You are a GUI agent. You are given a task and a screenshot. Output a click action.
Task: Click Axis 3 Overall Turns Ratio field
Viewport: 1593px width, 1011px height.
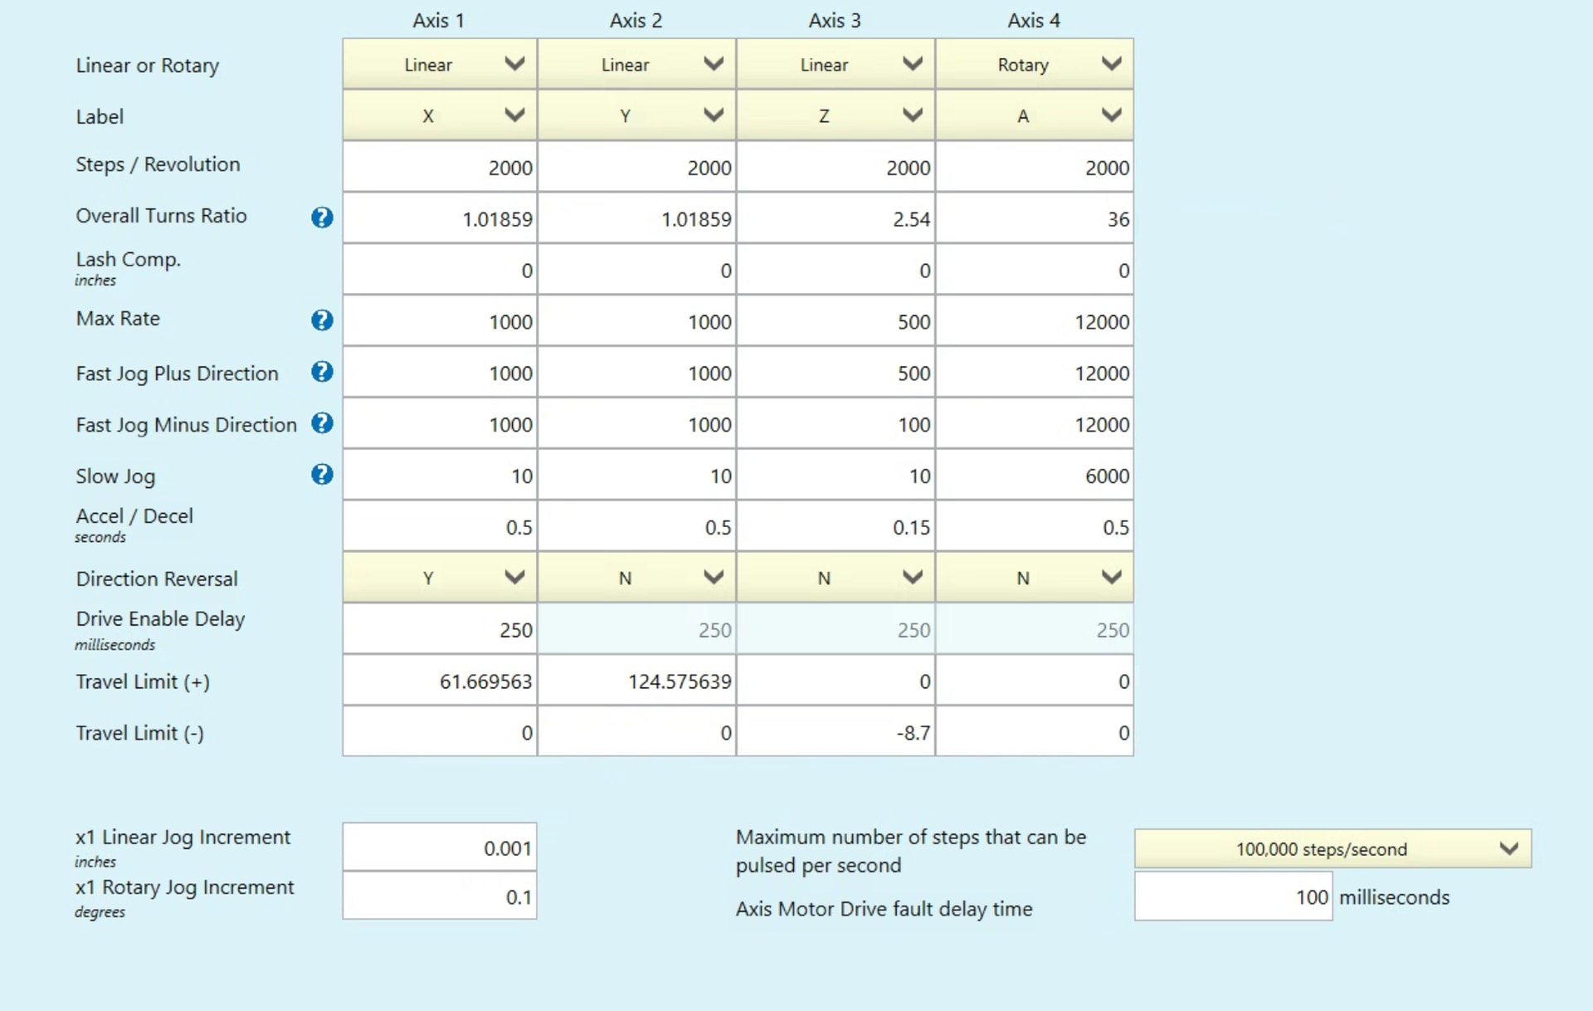(835, 219)
